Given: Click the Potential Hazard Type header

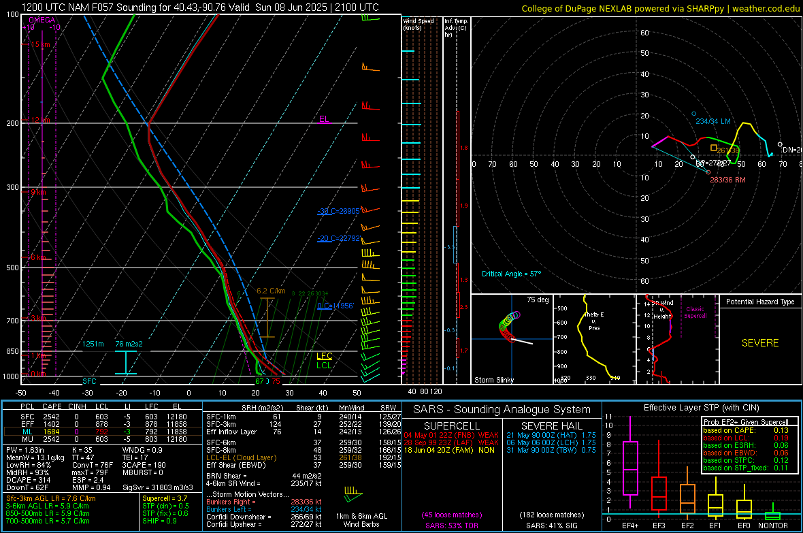Looking at the screenshot, I should point(760,302).
